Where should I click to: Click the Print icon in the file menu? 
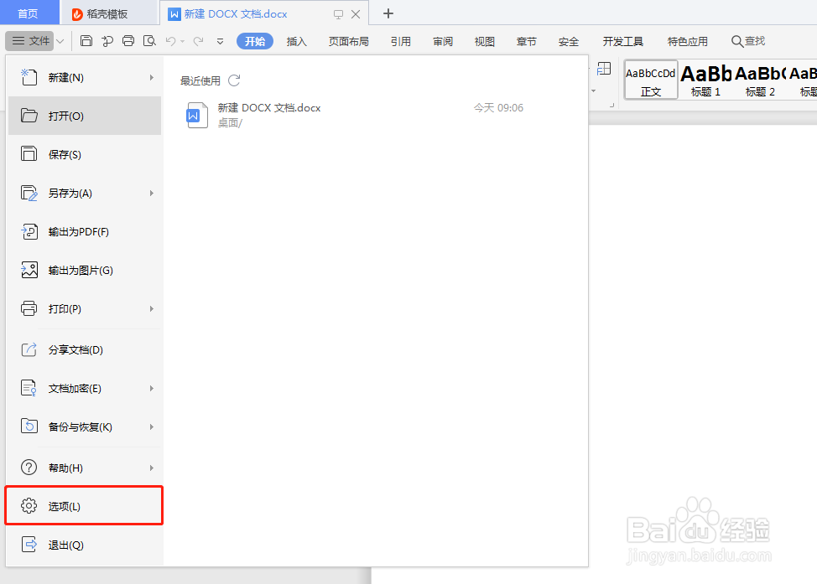(29, 308)
